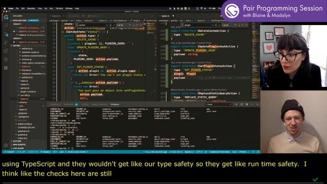Open the Manage gear icon
This screenshot has height=184, width=327.
click(x=6, y=145)
